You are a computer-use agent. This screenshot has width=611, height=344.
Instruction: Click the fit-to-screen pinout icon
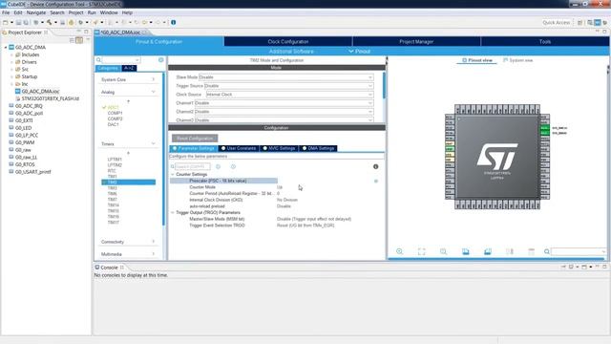(x=422, y=251)
